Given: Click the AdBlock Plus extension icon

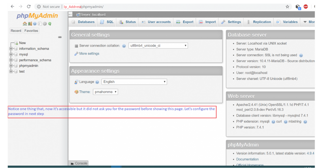Looking at the screenshot, I should tap(306, 7).
